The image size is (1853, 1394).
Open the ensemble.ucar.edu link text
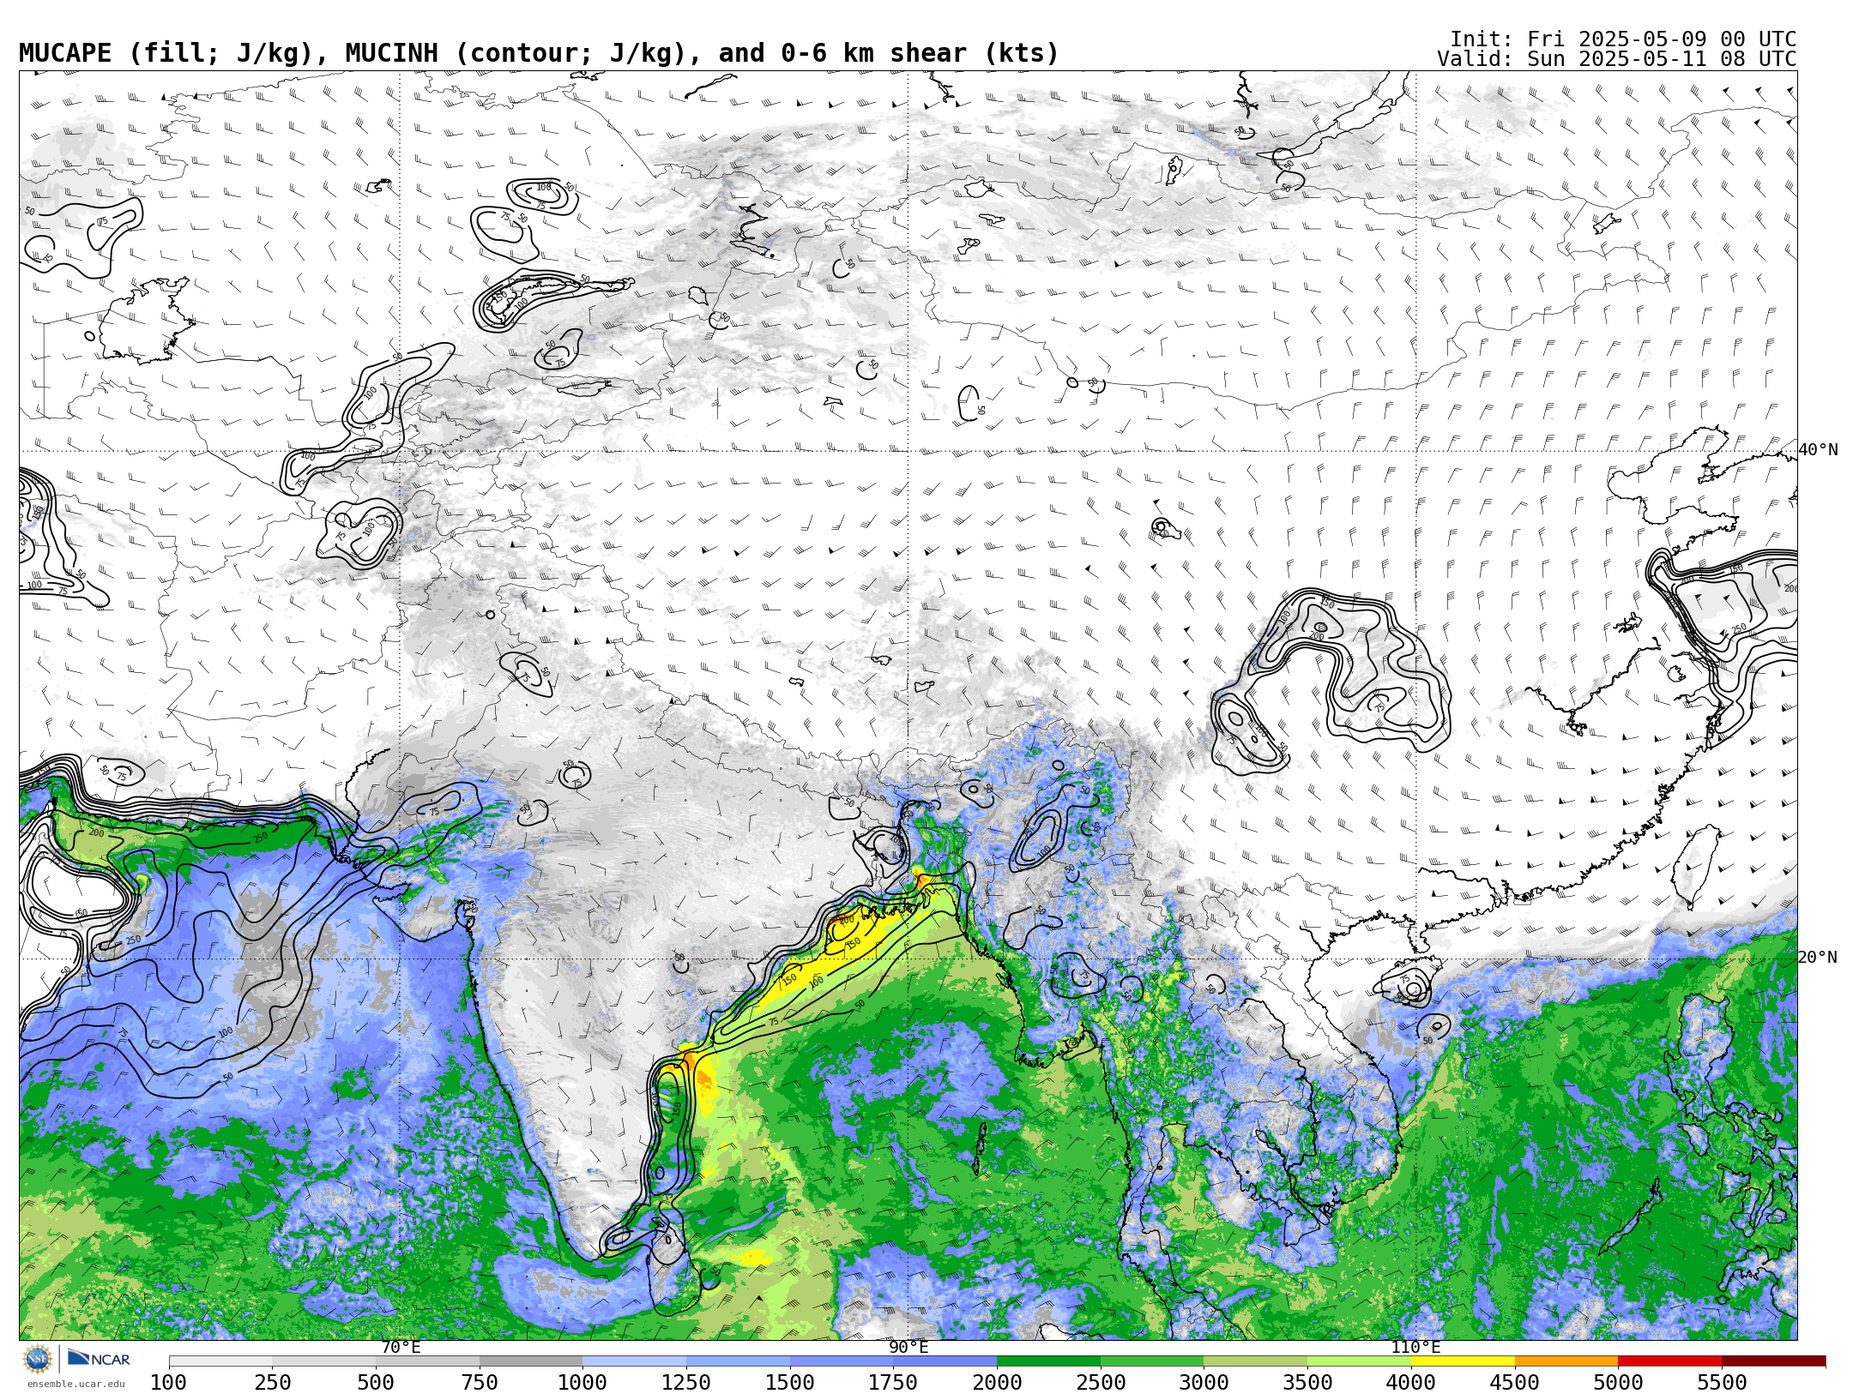pos(75,1384)
